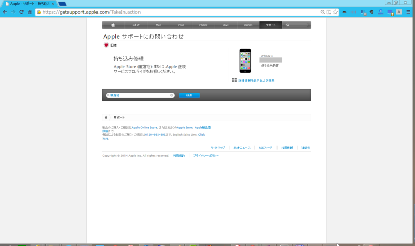Click the blue person extension icon
Image resolution: width=415 pixels, height=246 pixels.
(x=381, y=12)
